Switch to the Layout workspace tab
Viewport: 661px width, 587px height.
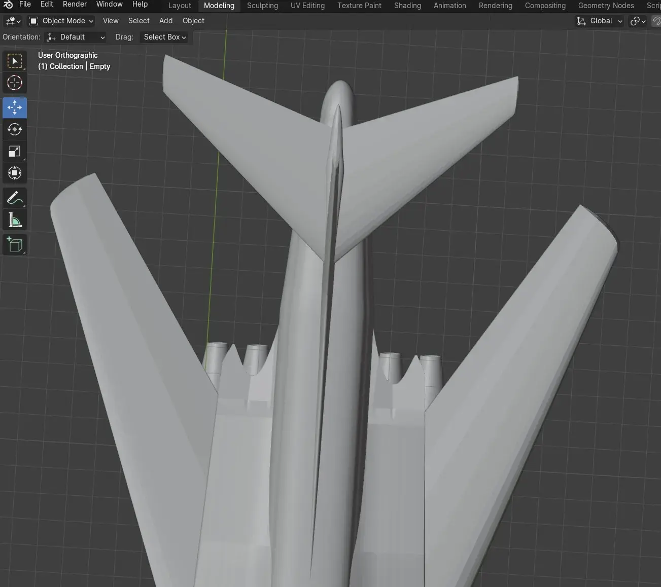[x=180, y=6]
